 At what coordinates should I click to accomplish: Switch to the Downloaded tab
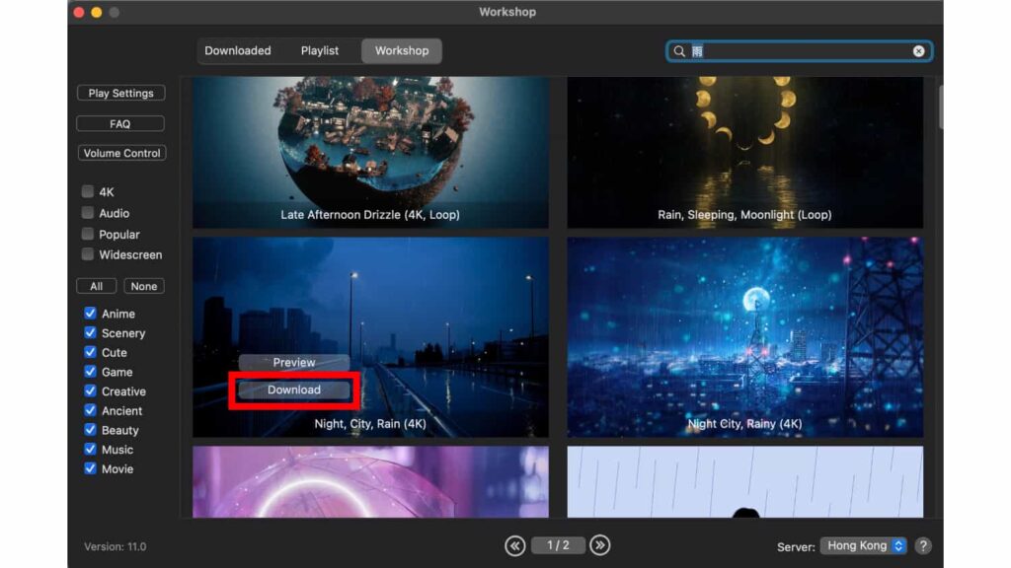pyautogui.click(x=237, y=49)
